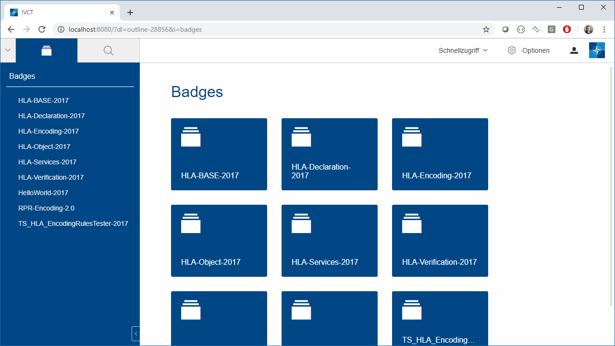Click the HLA-Encoding-2017 tile folder icon

click(x=412, y=137)
